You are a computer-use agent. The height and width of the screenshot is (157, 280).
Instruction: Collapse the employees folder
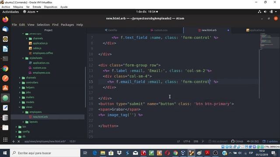pyautogui.click(x=23, y=112)
